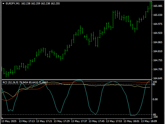Click the RCI scale value 100

[x=155, y=82]
